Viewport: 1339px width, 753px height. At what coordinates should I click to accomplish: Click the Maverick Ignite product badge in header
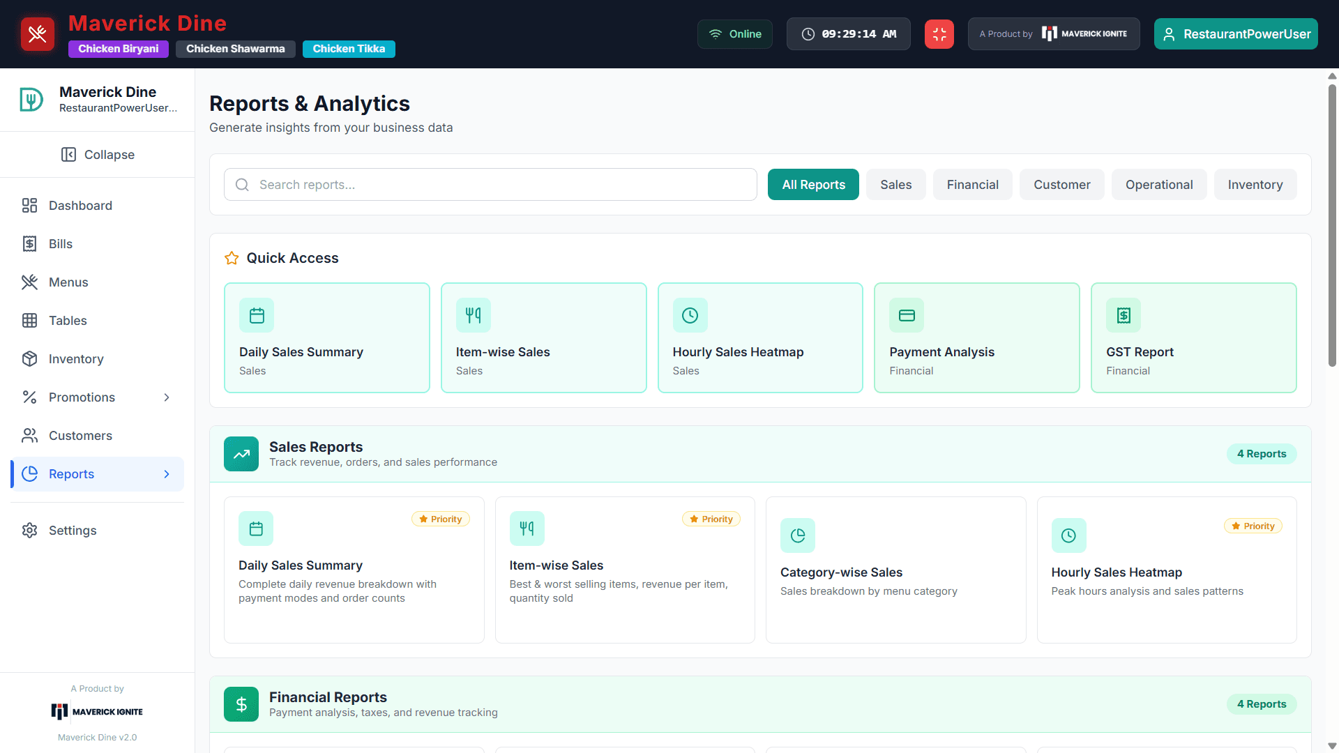click(x=1053, y=33)
